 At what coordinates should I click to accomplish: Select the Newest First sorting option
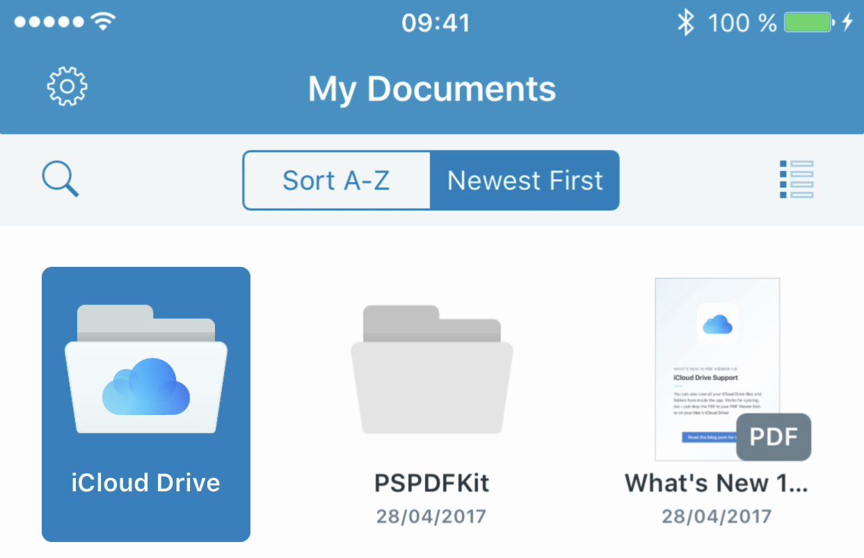(525, 180)
